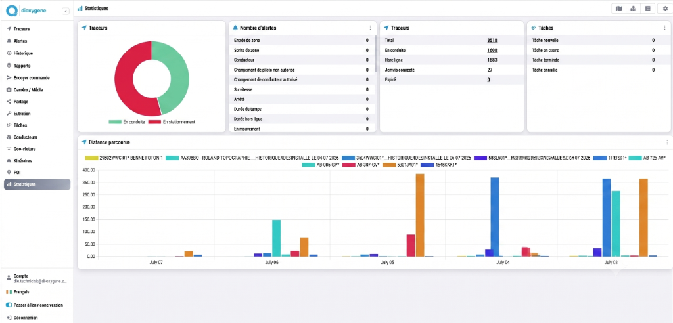Click the Encoyer commande paper-plane icon
The height and width of the screenshot is (323, 673).
(9, 78)
